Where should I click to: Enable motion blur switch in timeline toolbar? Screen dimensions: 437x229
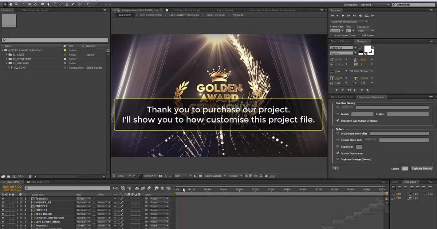pos(149,188)
